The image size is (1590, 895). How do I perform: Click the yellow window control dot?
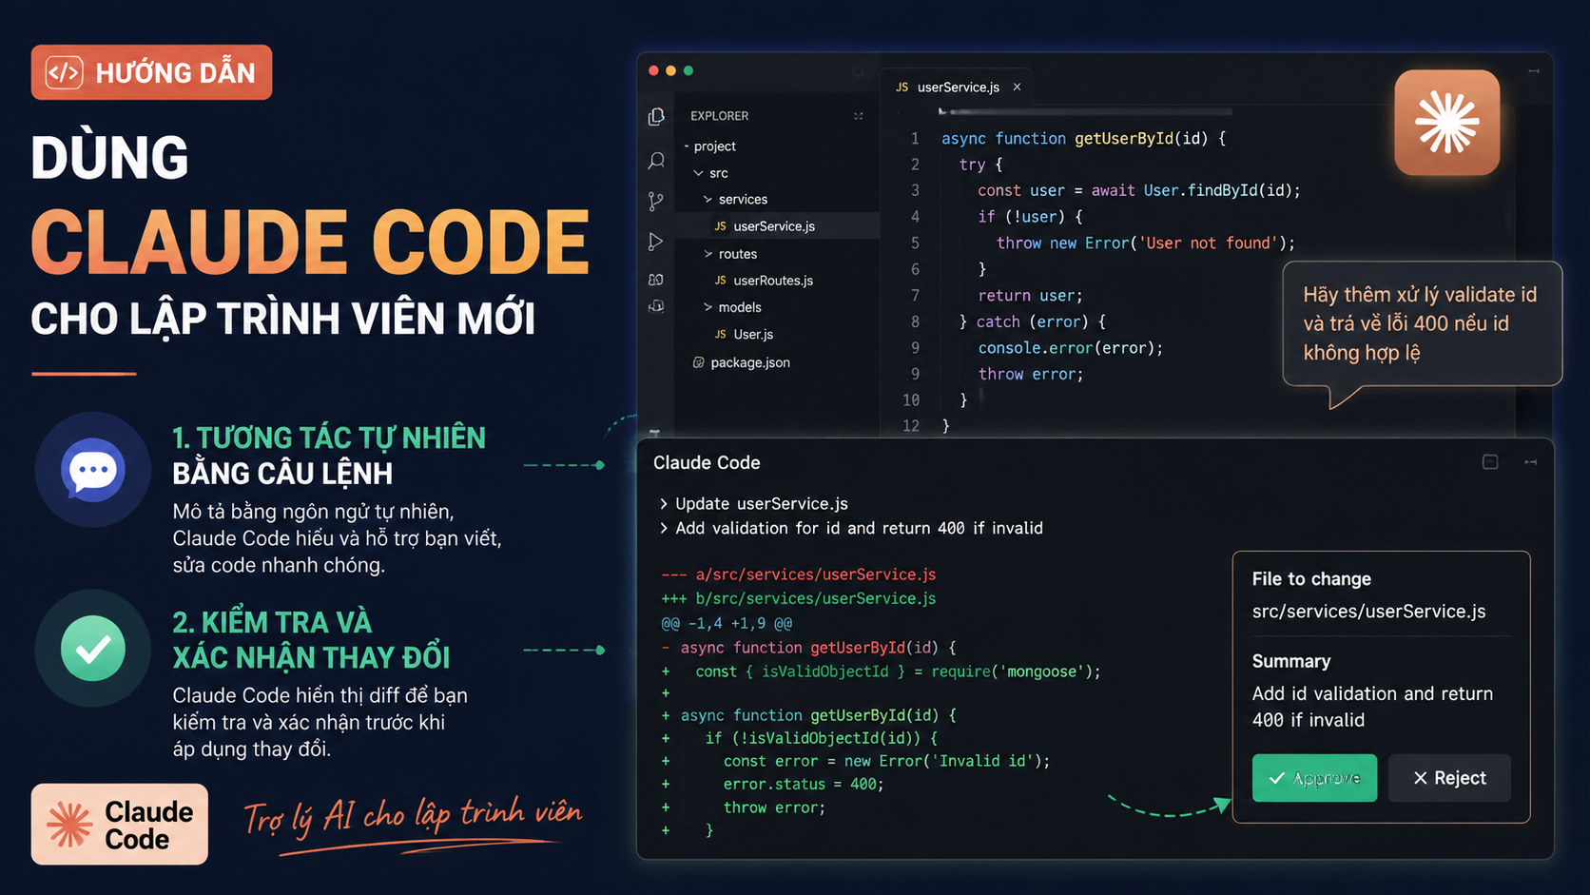[671, 70]
